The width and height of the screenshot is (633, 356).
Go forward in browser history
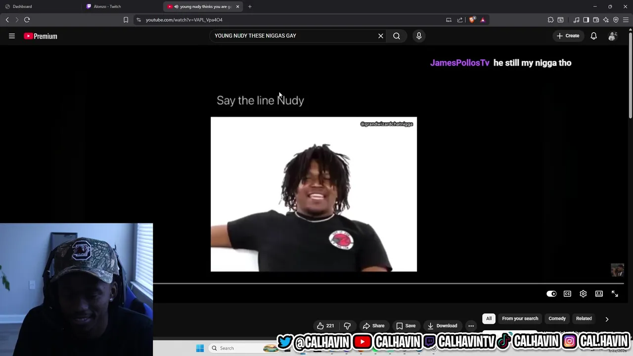click(x=17, y=20)
